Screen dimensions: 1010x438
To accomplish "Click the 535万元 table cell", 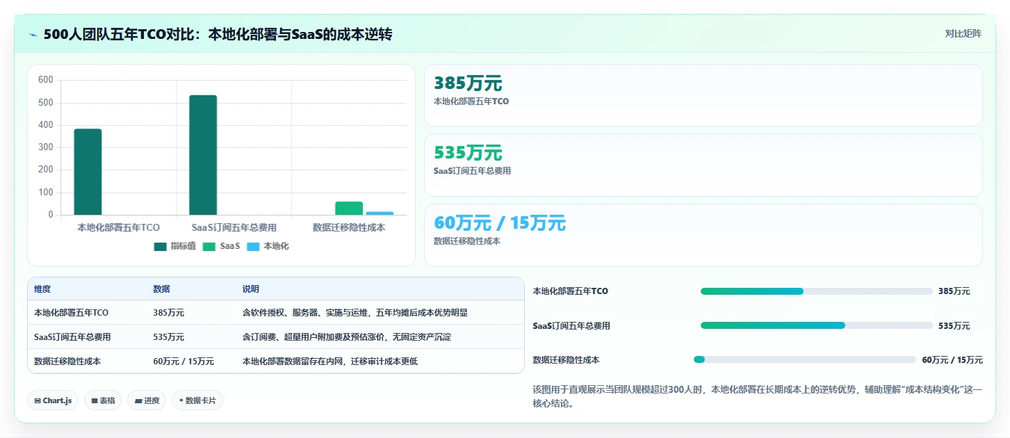I will pyautogui.click(x=169, y=337).
